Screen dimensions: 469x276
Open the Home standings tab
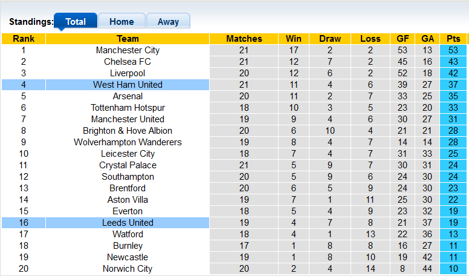click(x=121, y=22)
